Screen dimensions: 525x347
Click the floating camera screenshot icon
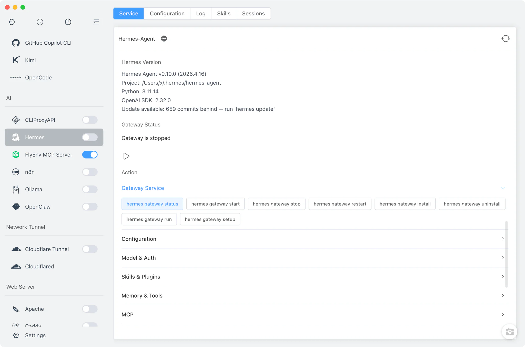[509, 332]
